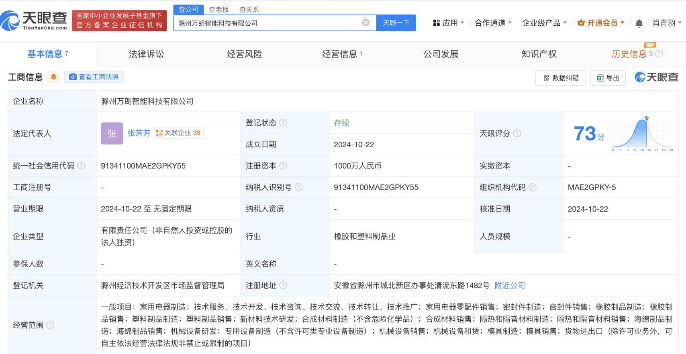This screenshot has height=354, width=686.
Task: Click help icon beside 统一社会信用代码
Action: point(81,166)
